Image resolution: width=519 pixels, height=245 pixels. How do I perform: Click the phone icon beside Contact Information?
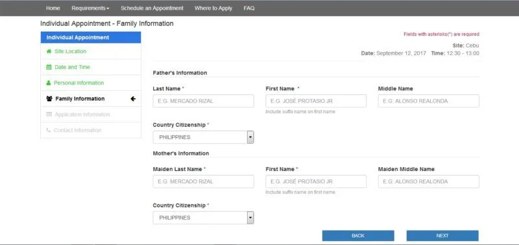coord(49,130)
